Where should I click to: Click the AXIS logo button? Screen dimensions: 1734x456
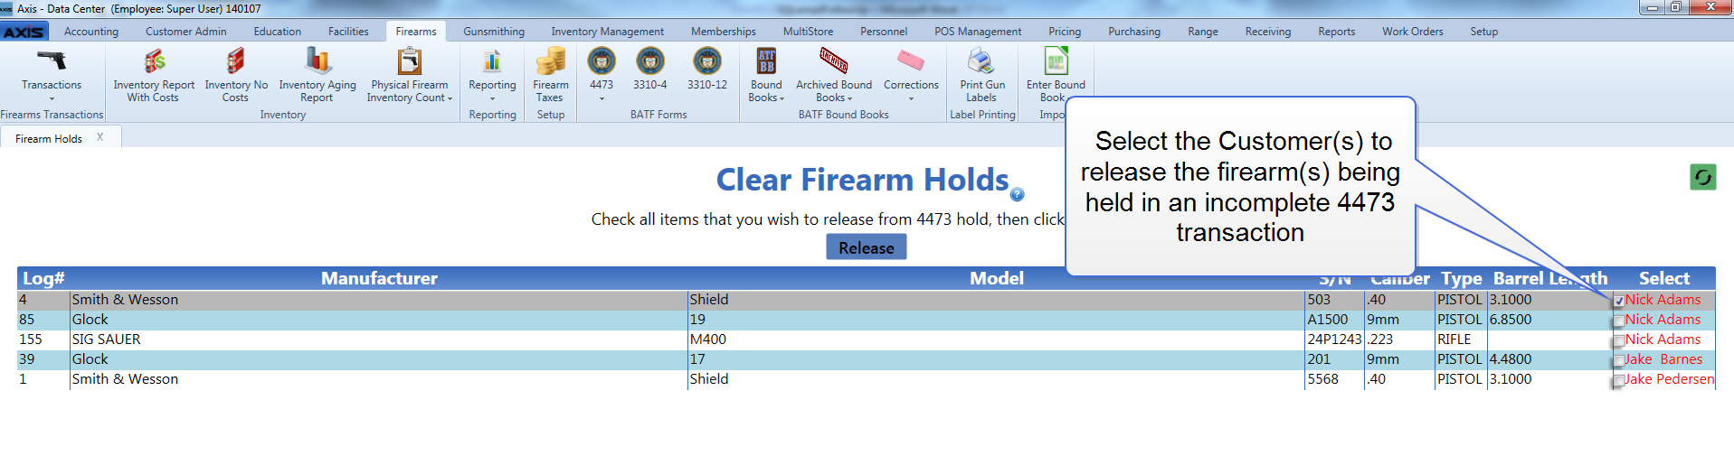click(24, 32)
